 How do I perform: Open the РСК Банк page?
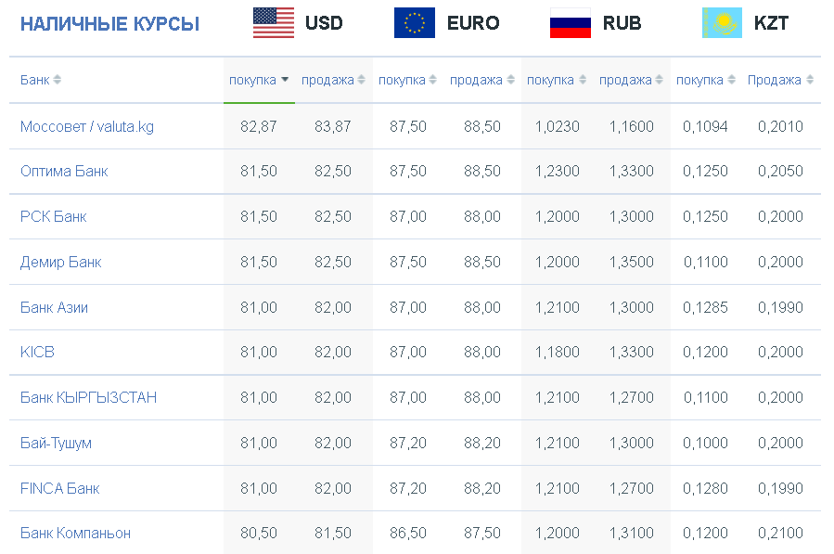53,216
